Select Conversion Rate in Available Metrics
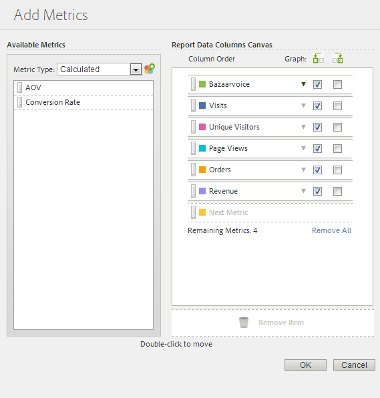380x398 pixels. (83, 102)
